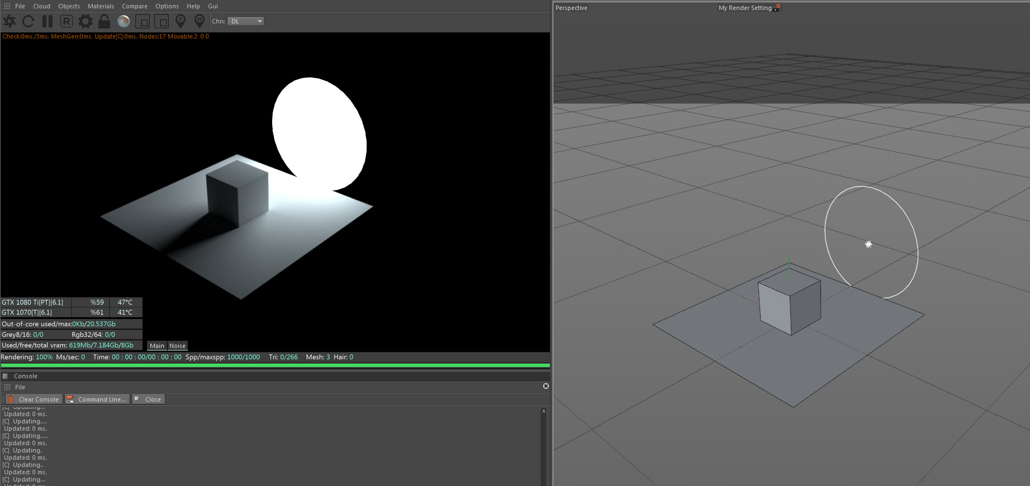Image resolution: width=1030 pixels, height=486 pixels.
Task: Click the R reset render data icon
Action: [x=66, y=21]
